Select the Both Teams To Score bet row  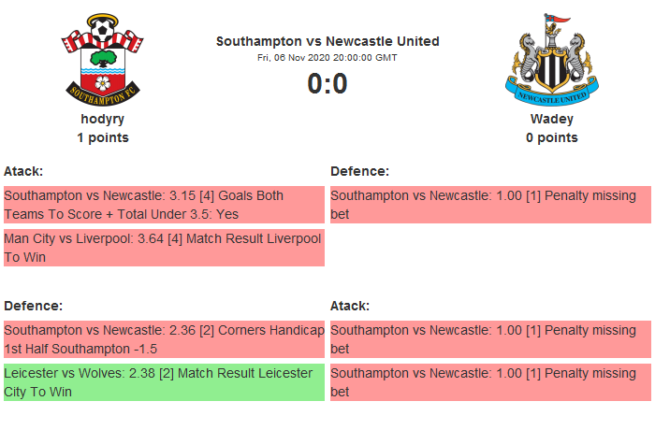point(163,205)
